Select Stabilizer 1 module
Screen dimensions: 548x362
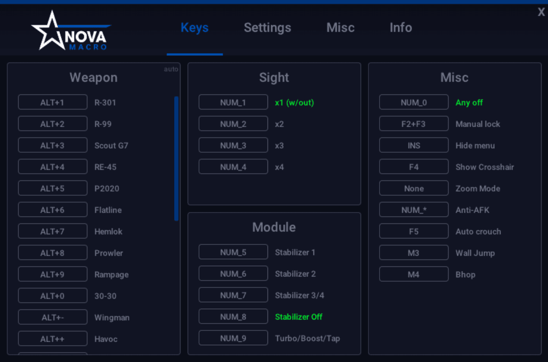(x=295, y=252)
